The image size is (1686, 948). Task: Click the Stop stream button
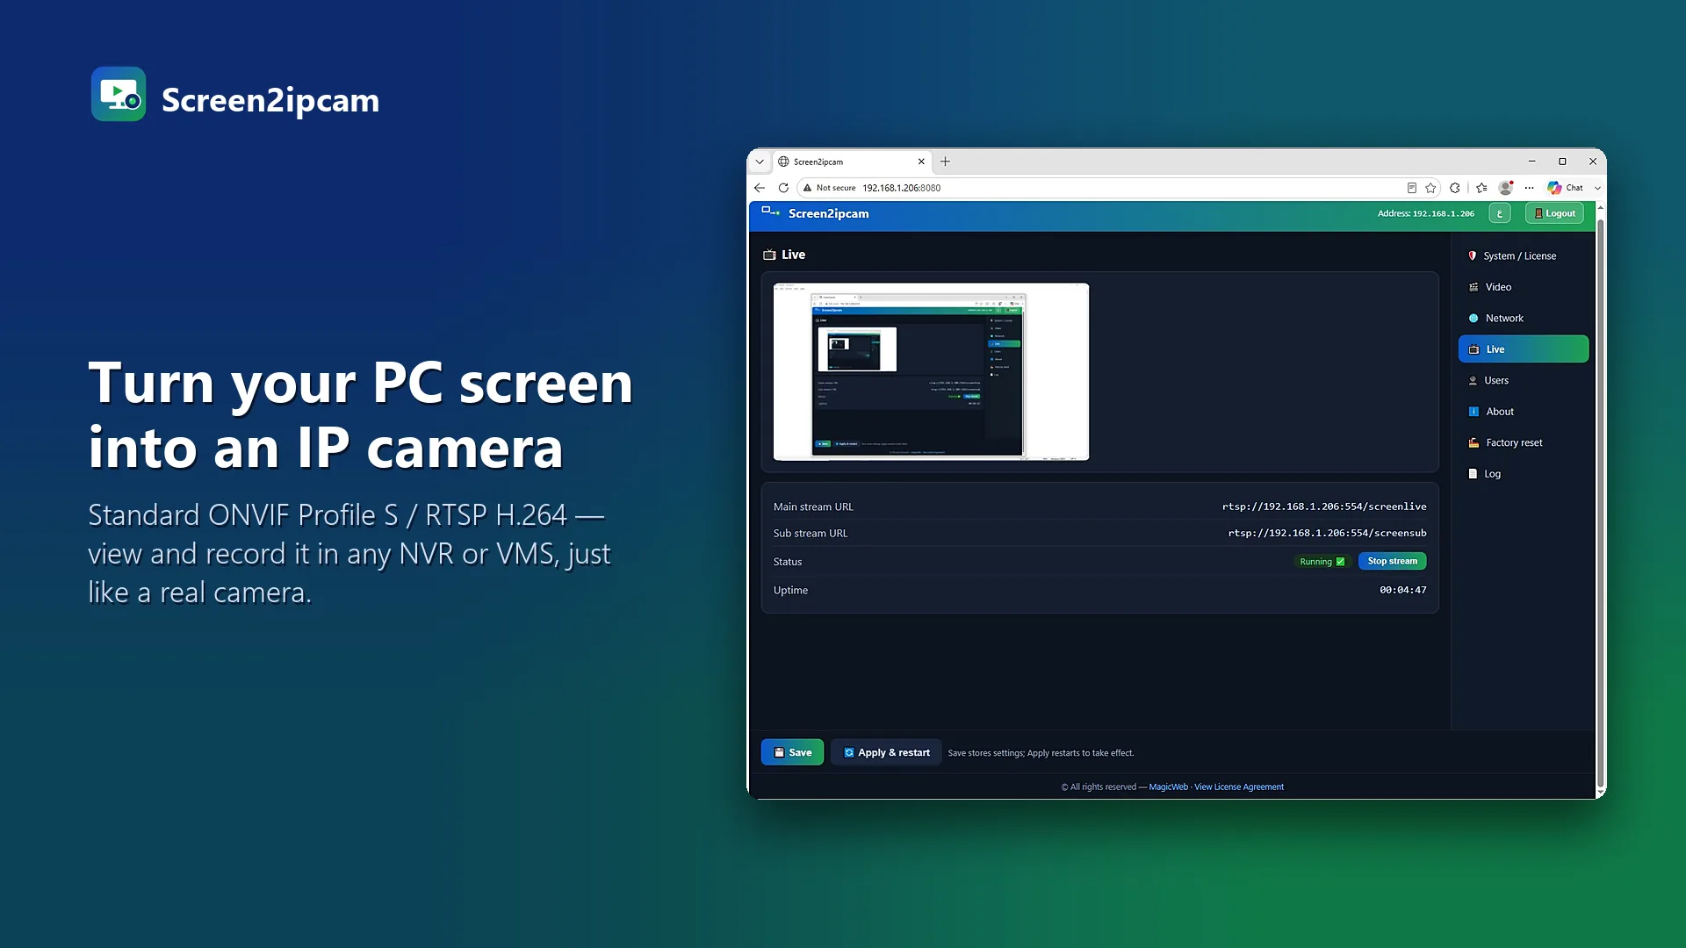[x=1392, y=561]
